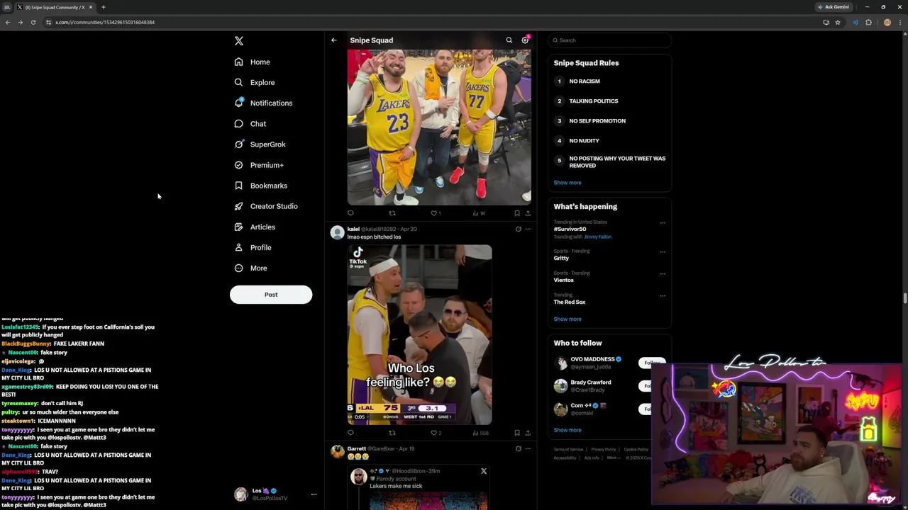Bookmark the Lakers jerseys photo post

pyautogui.click(x=517, y=212)
